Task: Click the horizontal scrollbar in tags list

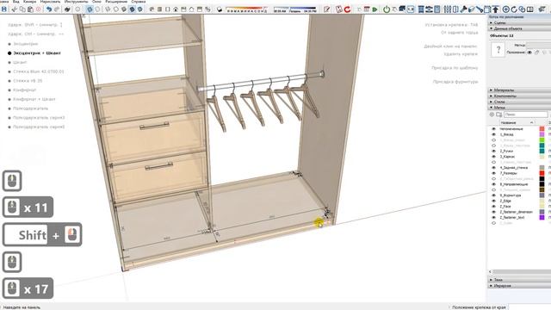Action: [x=522, y=272]
